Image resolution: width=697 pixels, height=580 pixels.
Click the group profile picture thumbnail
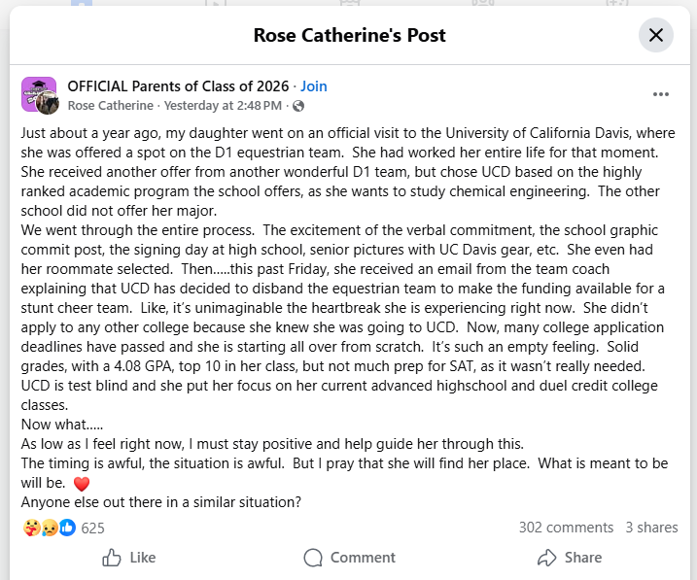click(37, 94)
